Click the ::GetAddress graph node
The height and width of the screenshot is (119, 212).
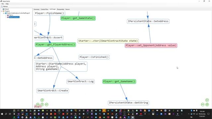(43, 58)
